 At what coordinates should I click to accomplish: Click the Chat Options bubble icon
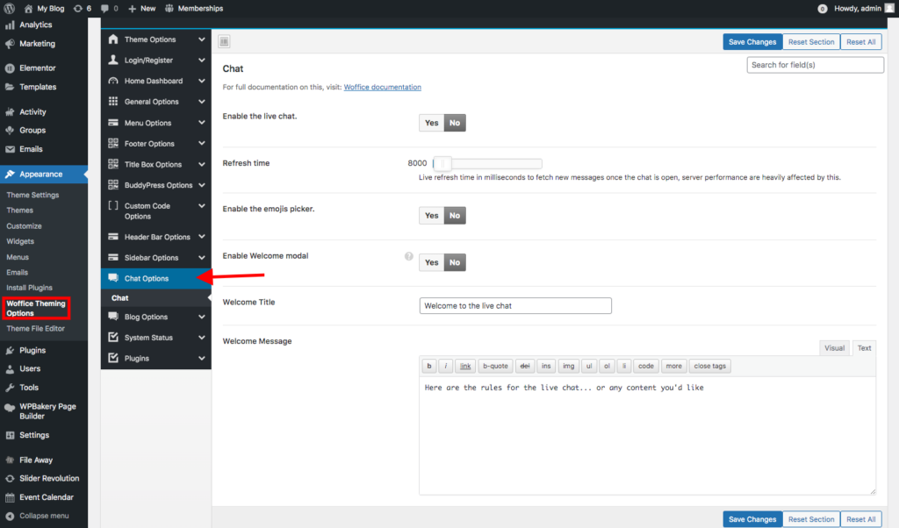coord(113,278)
